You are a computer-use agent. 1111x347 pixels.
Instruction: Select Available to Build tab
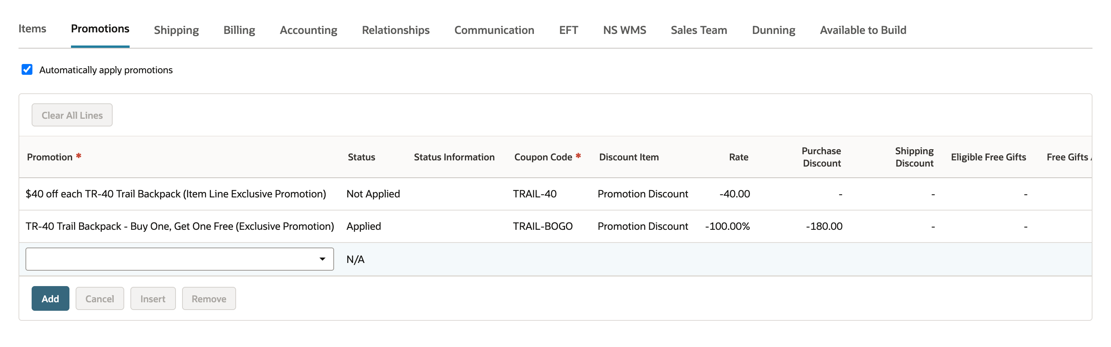863,30
